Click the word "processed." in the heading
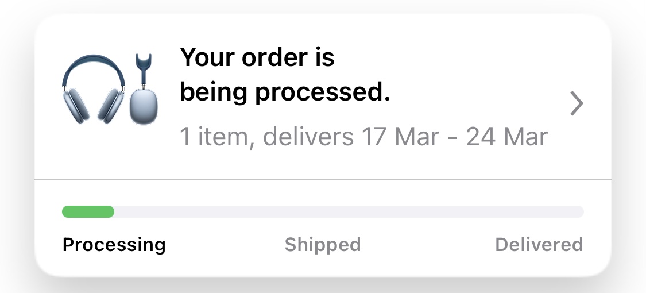The image size is (646, 293). [323, 93]
